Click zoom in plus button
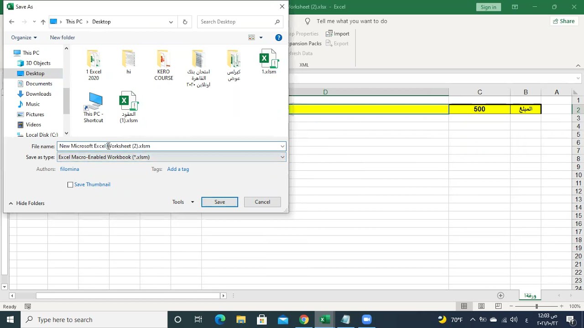The image size is (584, 328). (x=561, y=306)
